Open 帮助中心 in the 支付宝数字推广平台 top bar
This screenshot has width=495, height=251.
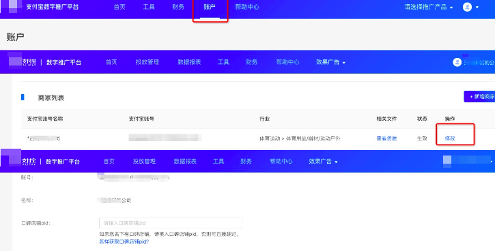[x=247, y=7]
